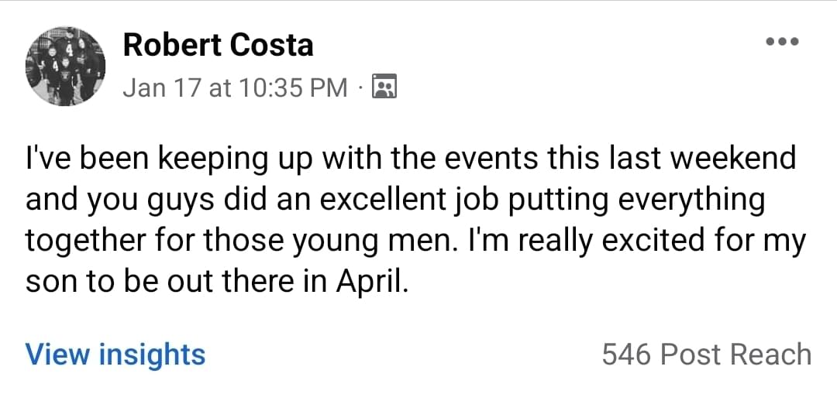
Task: Click the line "and you guys did an excellent"
Action: [x=395, y=201]
